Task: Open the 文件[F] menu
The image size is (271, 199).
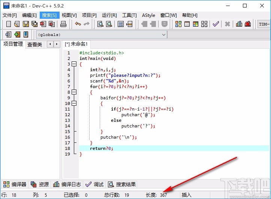Action: point(10,15)
